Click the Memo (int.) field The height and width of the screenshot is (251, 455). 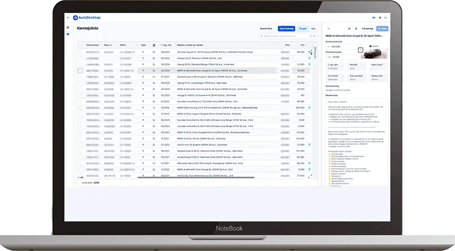379,67
